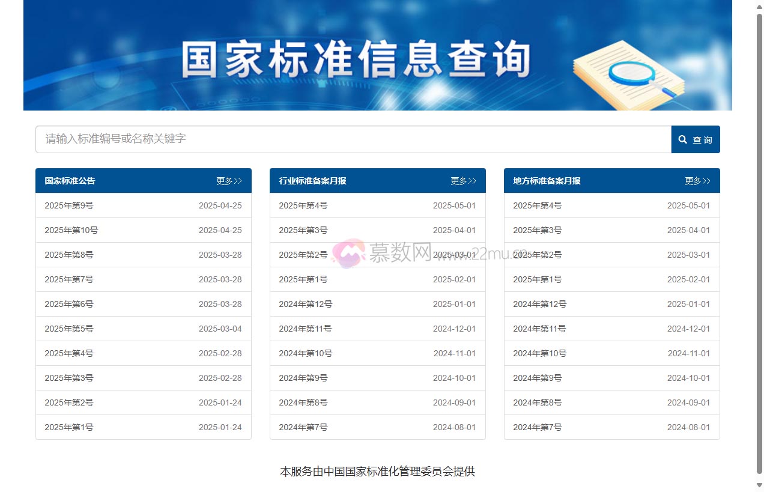
Task: Open 地方标准备案月报 2025年第4号
Action: tap(537, 205)
